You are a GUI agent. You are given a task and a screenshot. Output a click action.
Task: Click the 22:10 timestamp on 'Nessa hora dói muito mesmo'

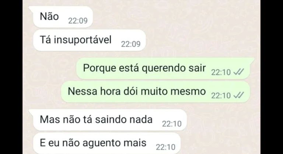(221, 96)
